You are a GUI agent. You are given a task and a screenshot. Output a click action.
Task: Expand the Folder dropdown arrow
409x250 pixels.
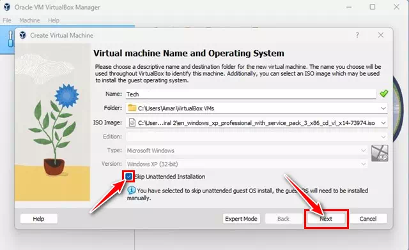(x=383, y=108)
